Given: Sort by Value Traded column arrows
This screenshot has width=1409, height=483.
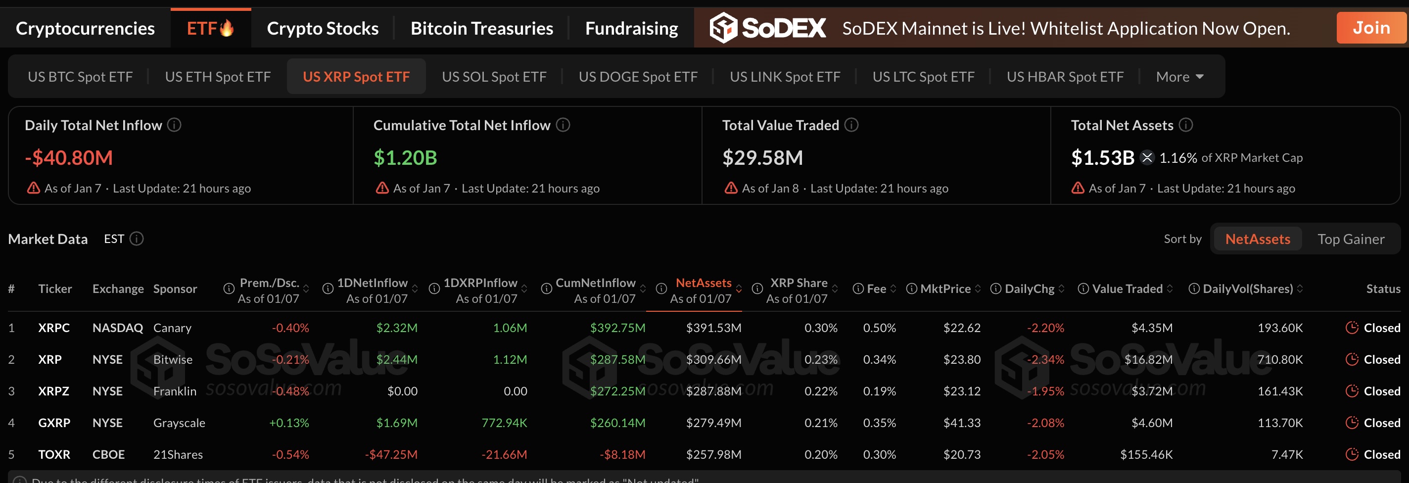Looking at the screenshot, I should (x=1170, y=289).
